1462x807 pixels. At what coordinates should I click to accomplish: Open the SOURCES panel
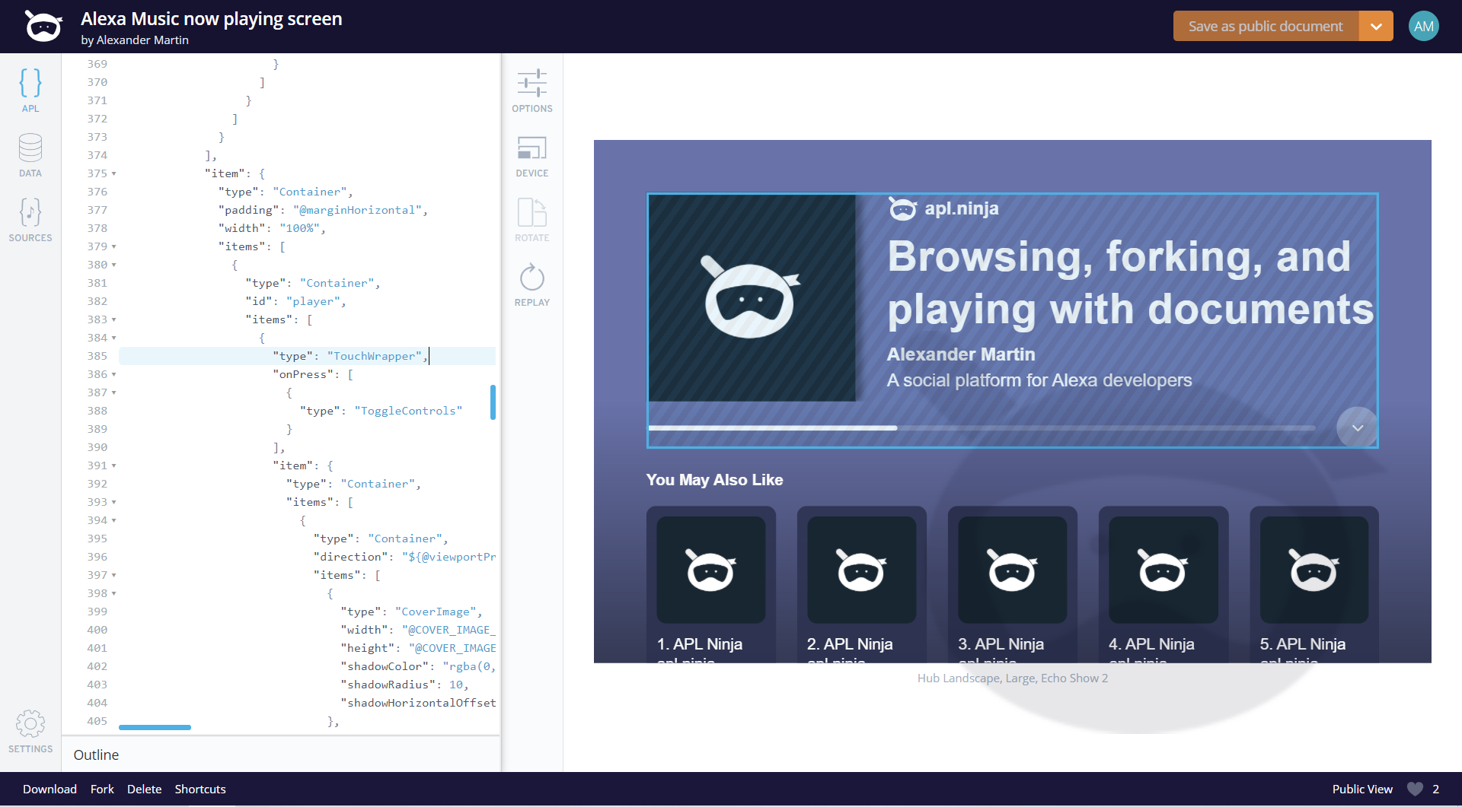pyautogui.click(x=30, y=220)
